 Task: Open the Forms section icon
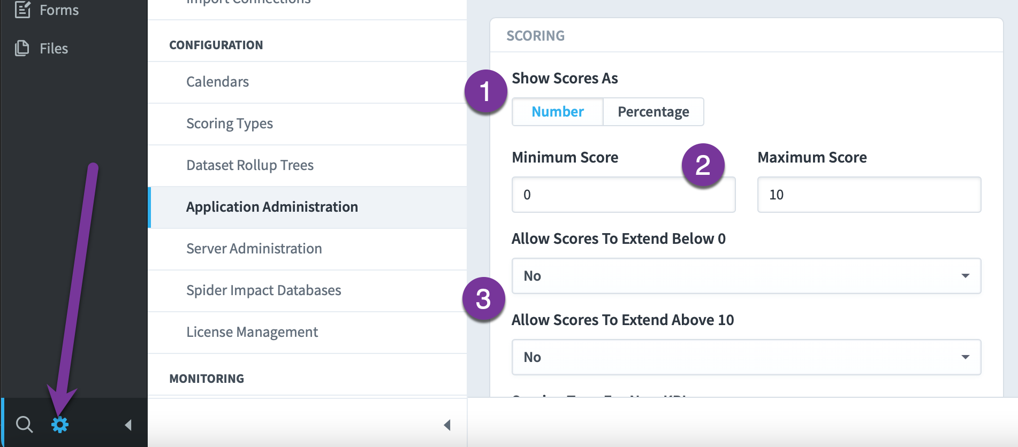click(22, 10)
